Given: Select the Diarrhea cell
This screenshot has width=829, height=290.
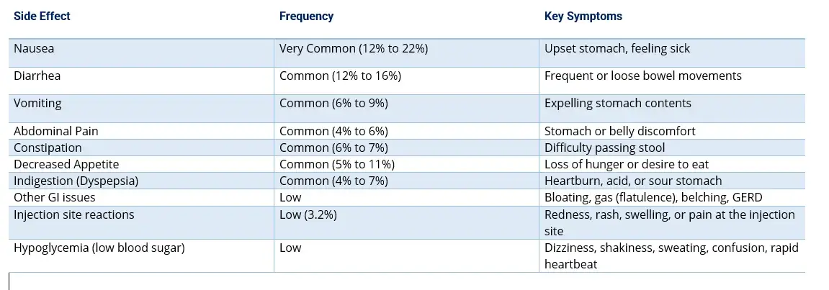Looking at the screenshot, I should click(37, 76).
